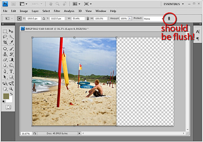Select the Move tool
The image size is (203, 142).
click(11, 31)
